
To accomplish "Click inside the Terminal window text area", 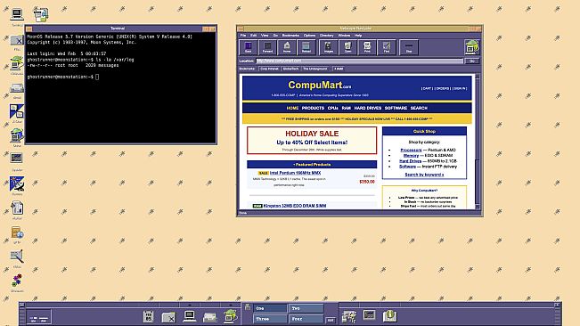I will (x=121, y=88).
